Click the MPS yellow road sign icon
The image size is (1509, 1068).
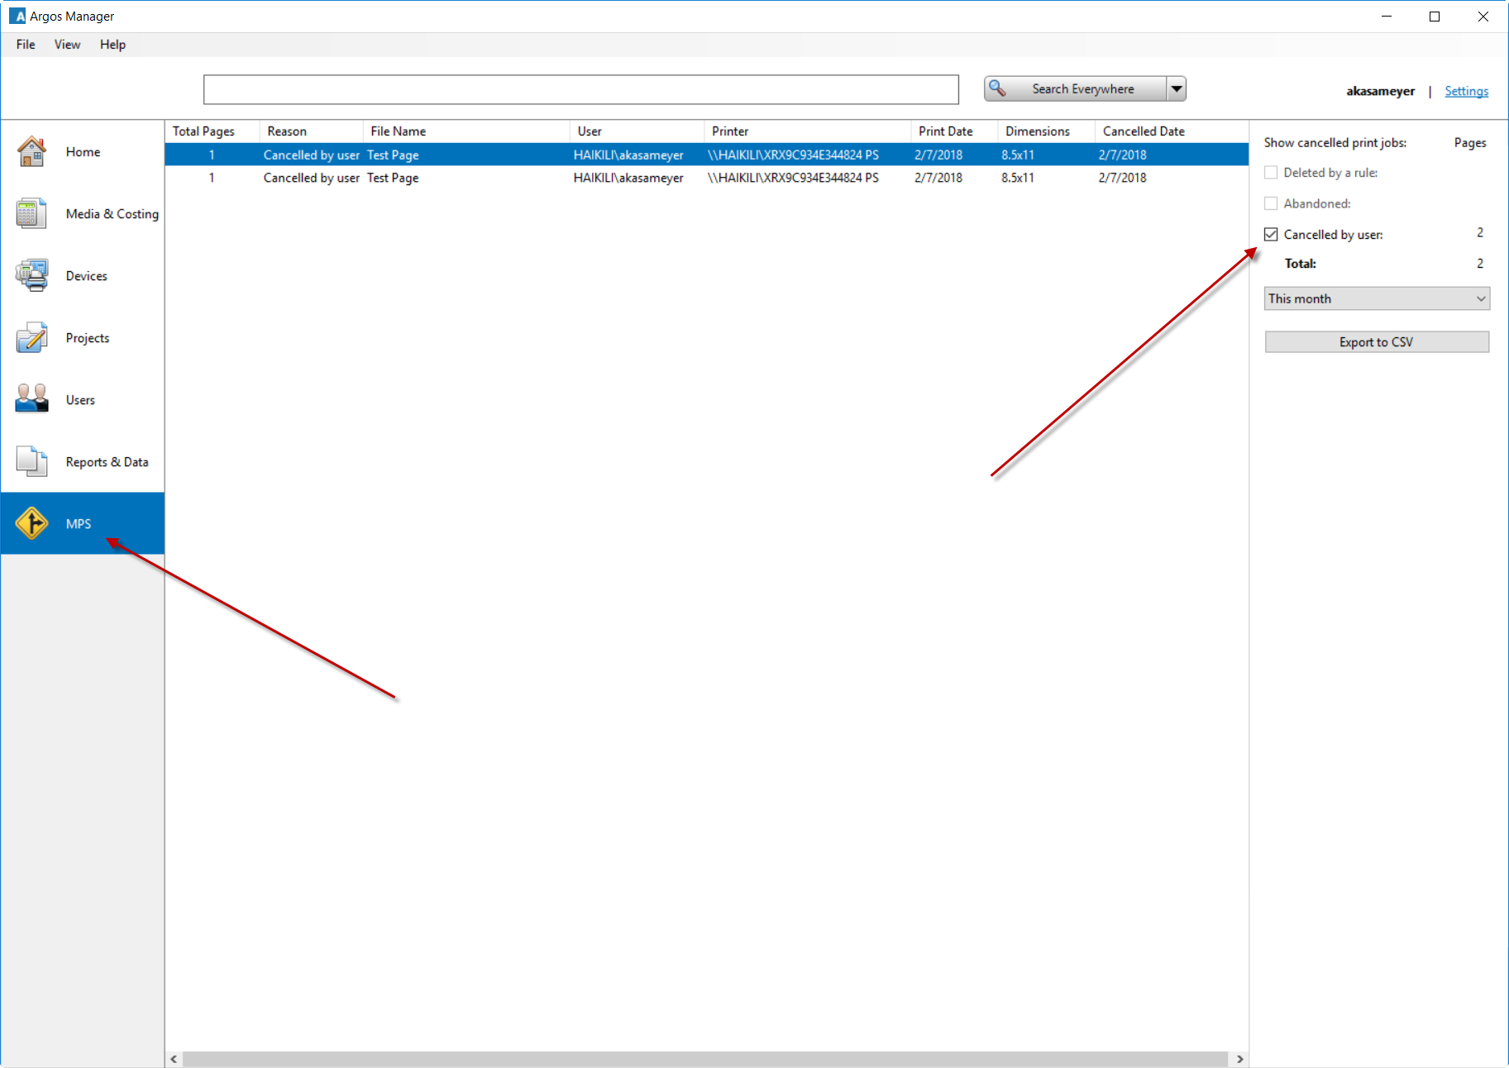(31, 523)
